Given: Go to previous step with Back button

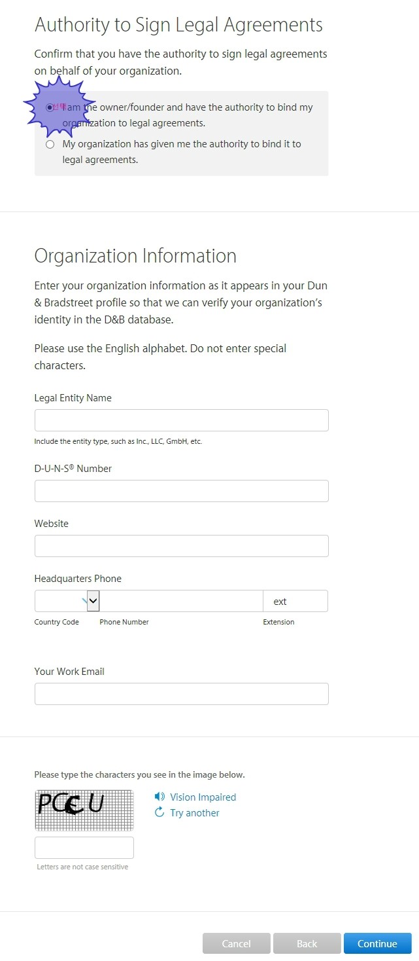Looking at the screenshot, I should 307,943.
